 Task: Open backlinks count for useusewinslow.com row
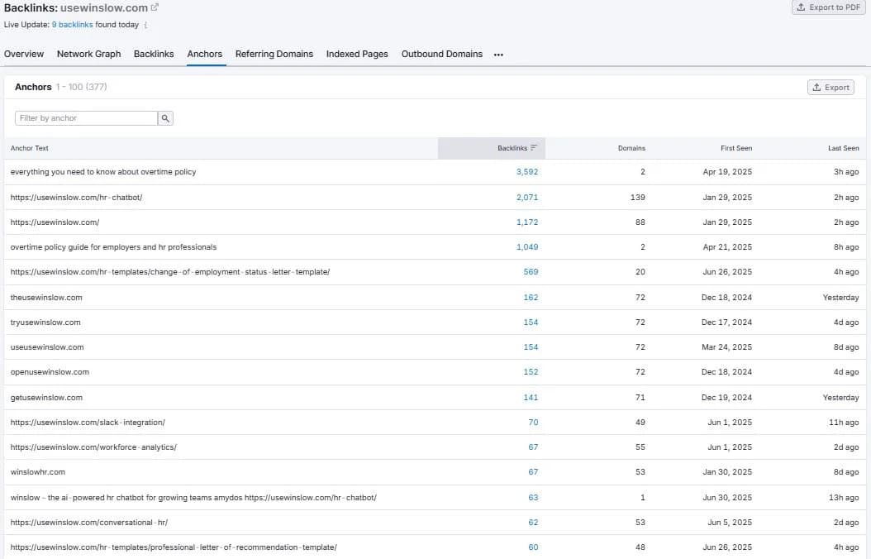pyautogui.click(x=531, y=346)
